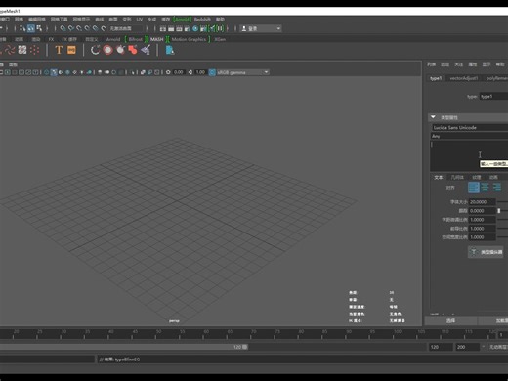The width and height of the screenshot is (508, 381).
Task: Open the Lucida Sans Unicode font dropdown
Action: coord(470,127)
